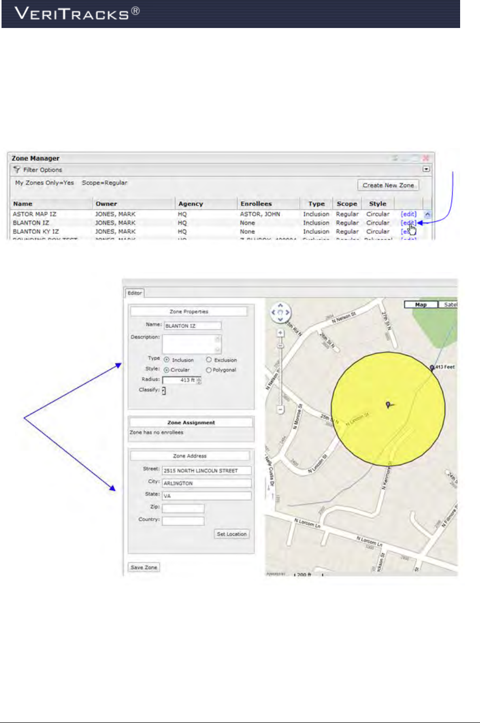Click the Type column header

(316, 204)
